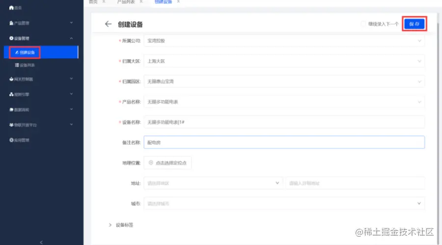
Task: Expand the 物联开放平台 menu chevron
Action: pos(71,124)
